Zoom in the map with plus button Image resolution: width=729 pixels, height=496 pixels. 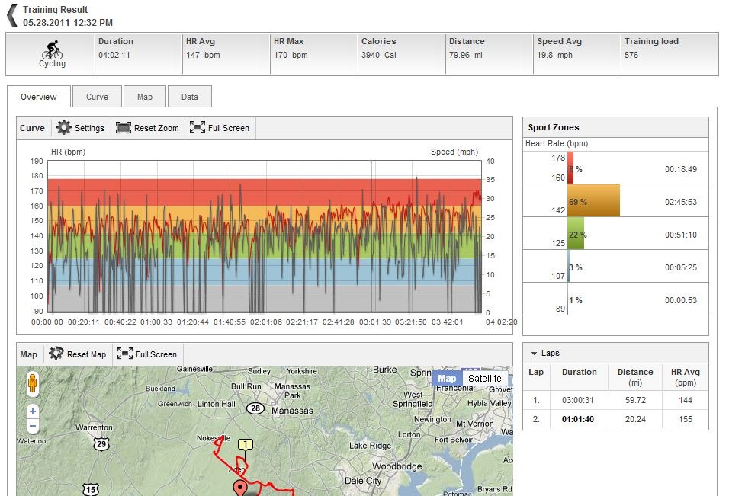(33, 411)
